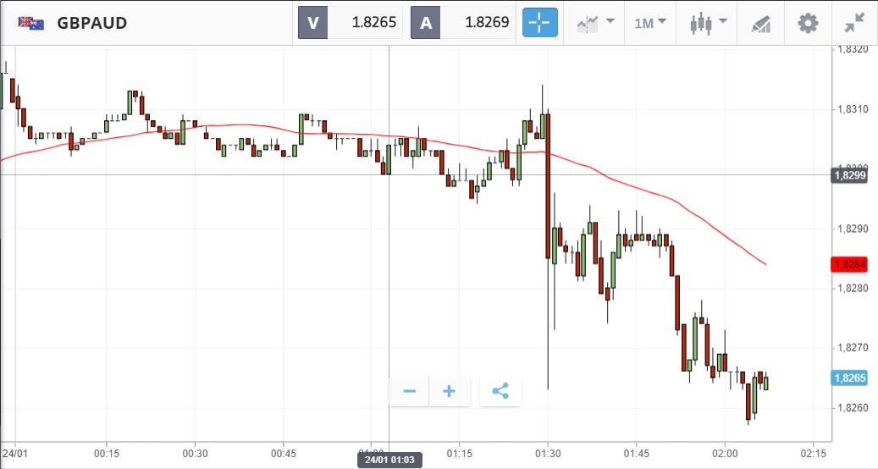Share the chart via share icon
The image size is (878, 469).
tap(500, 391)
